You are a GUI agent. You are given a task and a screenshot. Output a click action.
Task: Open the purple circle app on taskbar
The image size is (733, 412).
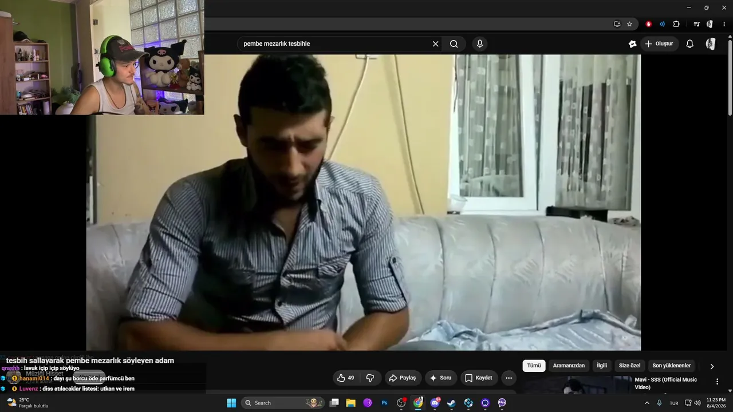coord(486,403)
